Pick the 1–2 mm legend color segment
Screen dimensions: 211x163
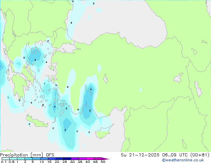[21, 159]
